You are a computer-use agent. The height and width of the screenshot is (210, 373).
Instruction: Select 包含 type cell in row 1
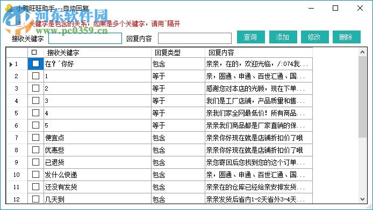click(x=178, y=64)
